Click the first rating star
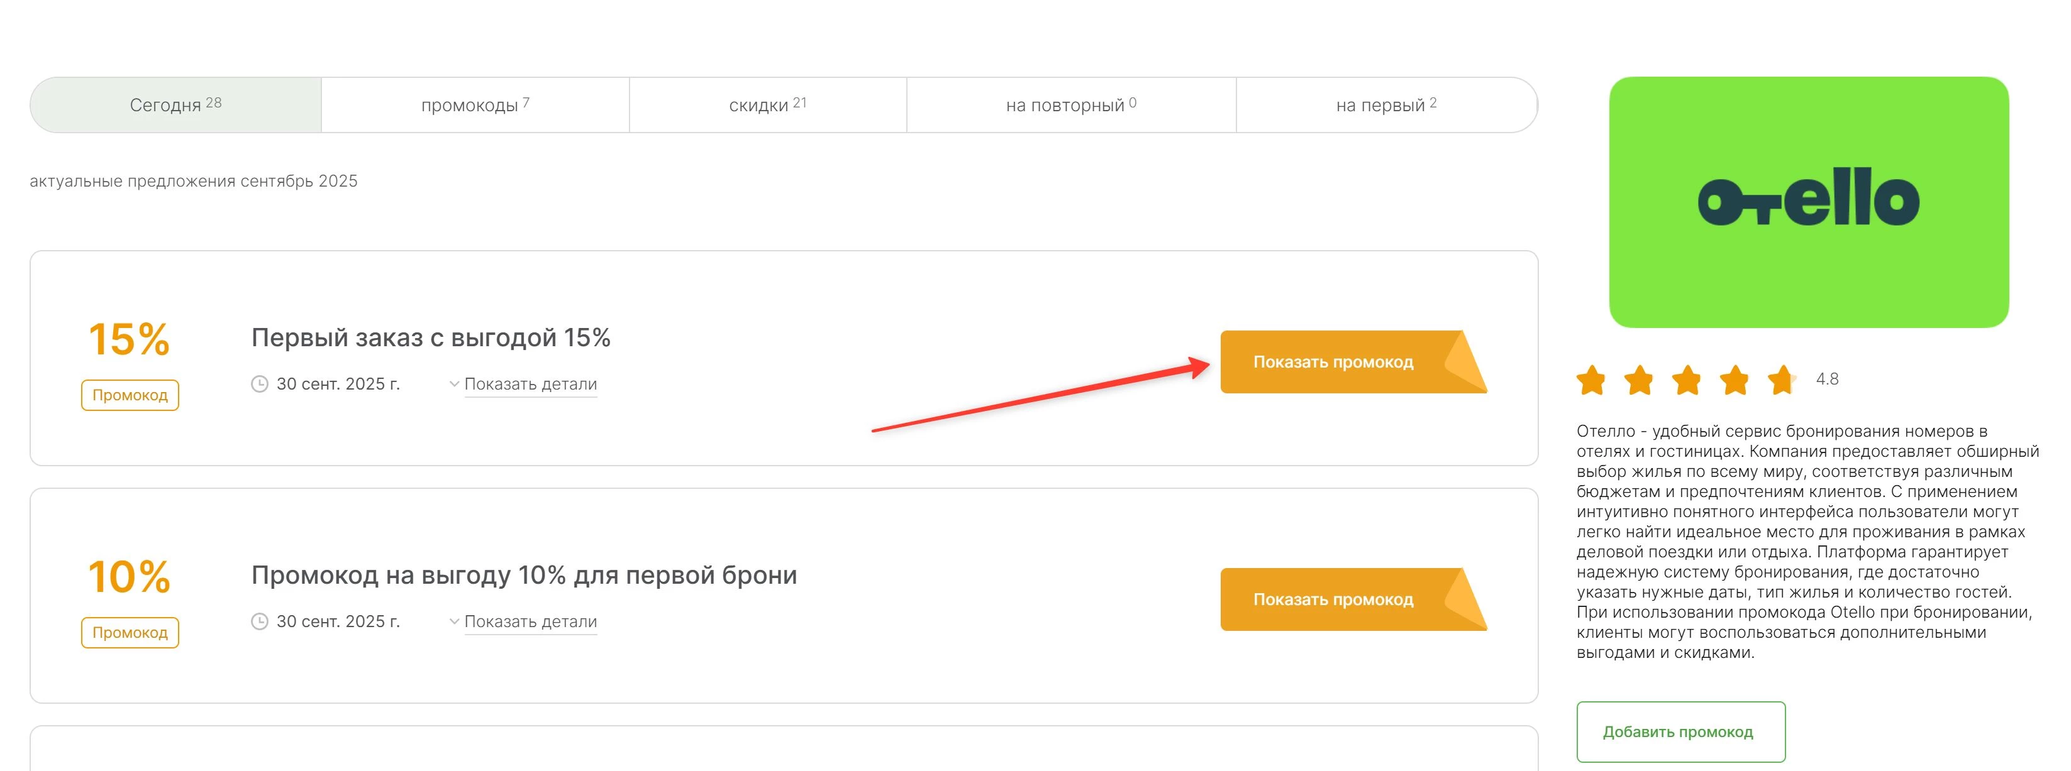 click(1591, 380)
